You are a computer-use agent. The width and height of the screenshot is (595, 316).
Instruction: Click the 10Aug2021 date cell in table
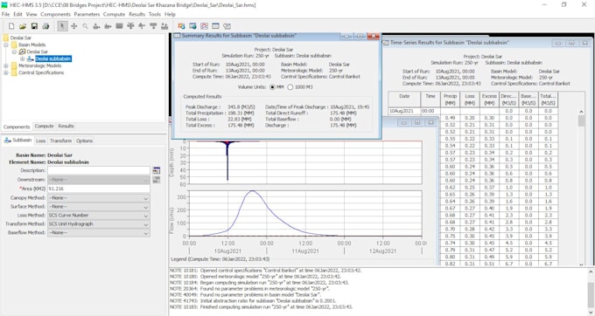[x=404, y=111]
